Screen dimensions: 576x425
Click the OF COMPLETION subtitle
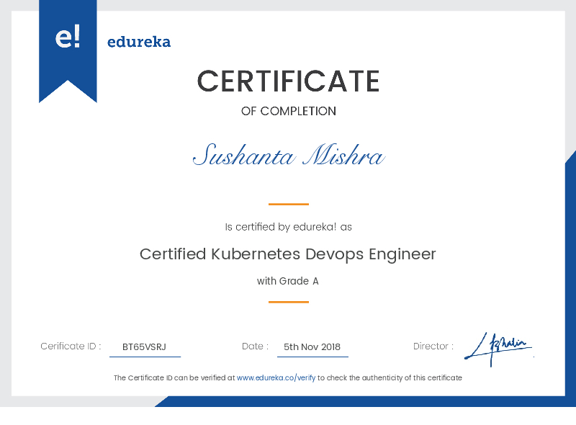[289, 111]
